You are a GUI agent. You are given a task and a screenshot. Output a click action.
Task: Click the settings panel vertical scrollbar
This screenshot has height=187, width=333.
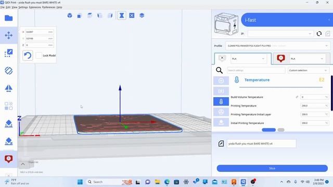(332, 93)
